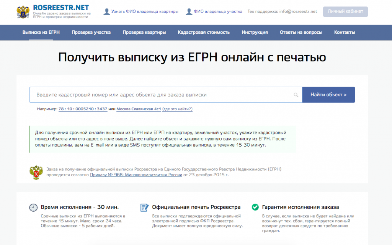Open the Выписка из ЕГРН menu item

point(41,33)
